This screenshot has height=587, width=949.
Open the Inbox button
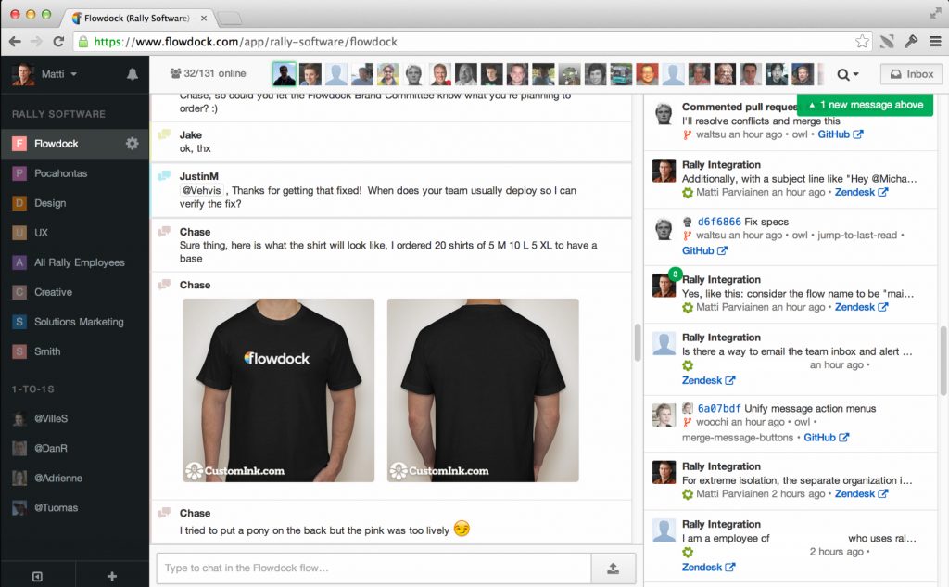[x=911, y=74]
